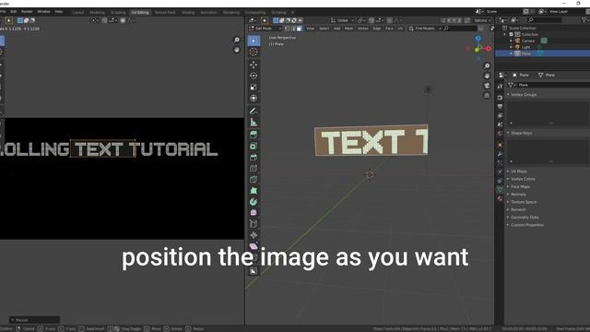Select the Annotate tool
The image size is (590, 332).
(254, 111)
